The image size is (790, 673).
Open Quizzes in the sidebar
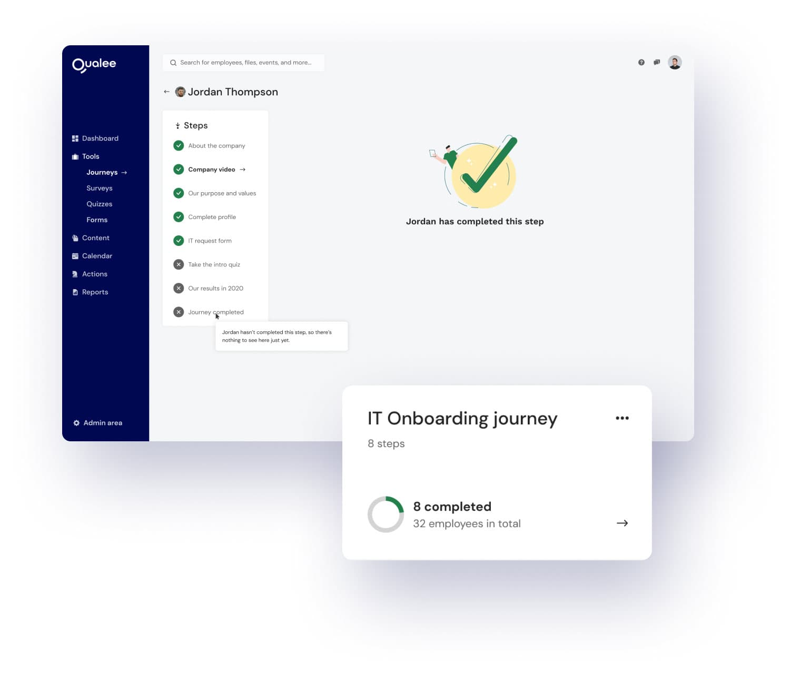pyautogui.click(x=100, y=204)
